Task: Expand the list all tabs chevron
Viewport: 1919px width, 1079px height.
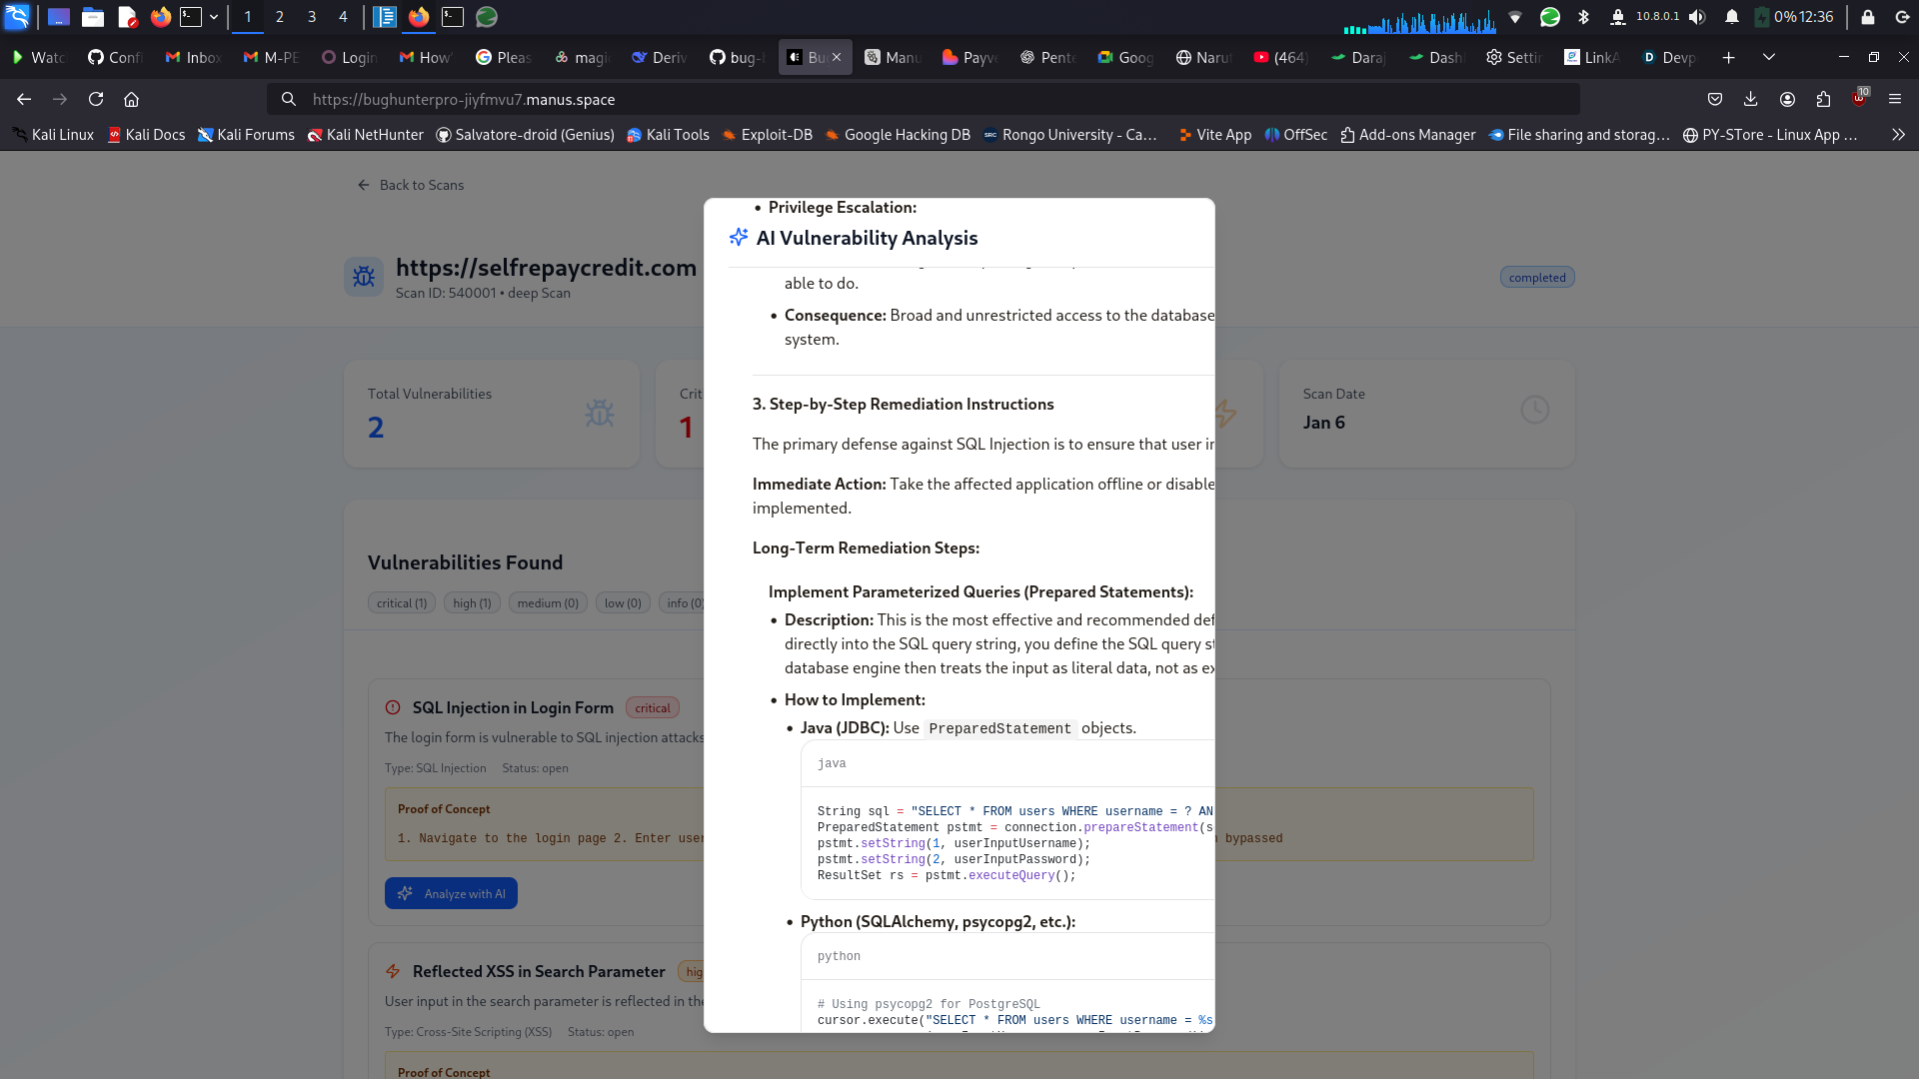Action: coord(1769,57)
